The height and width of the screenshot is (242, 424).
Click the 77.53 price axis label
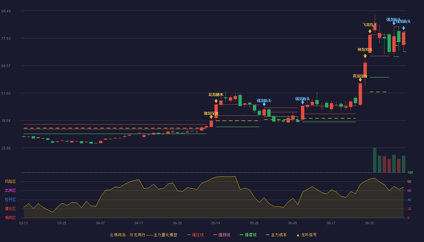(6, 38)
